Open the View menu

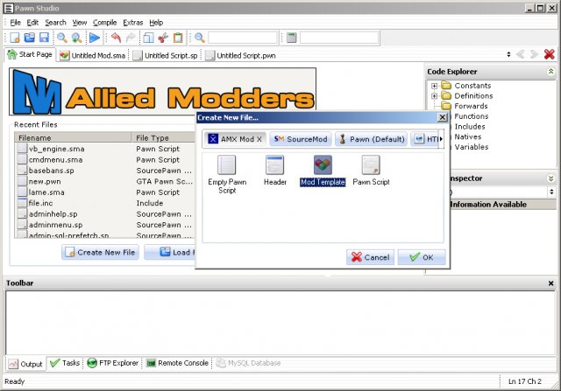pos(80,23)
